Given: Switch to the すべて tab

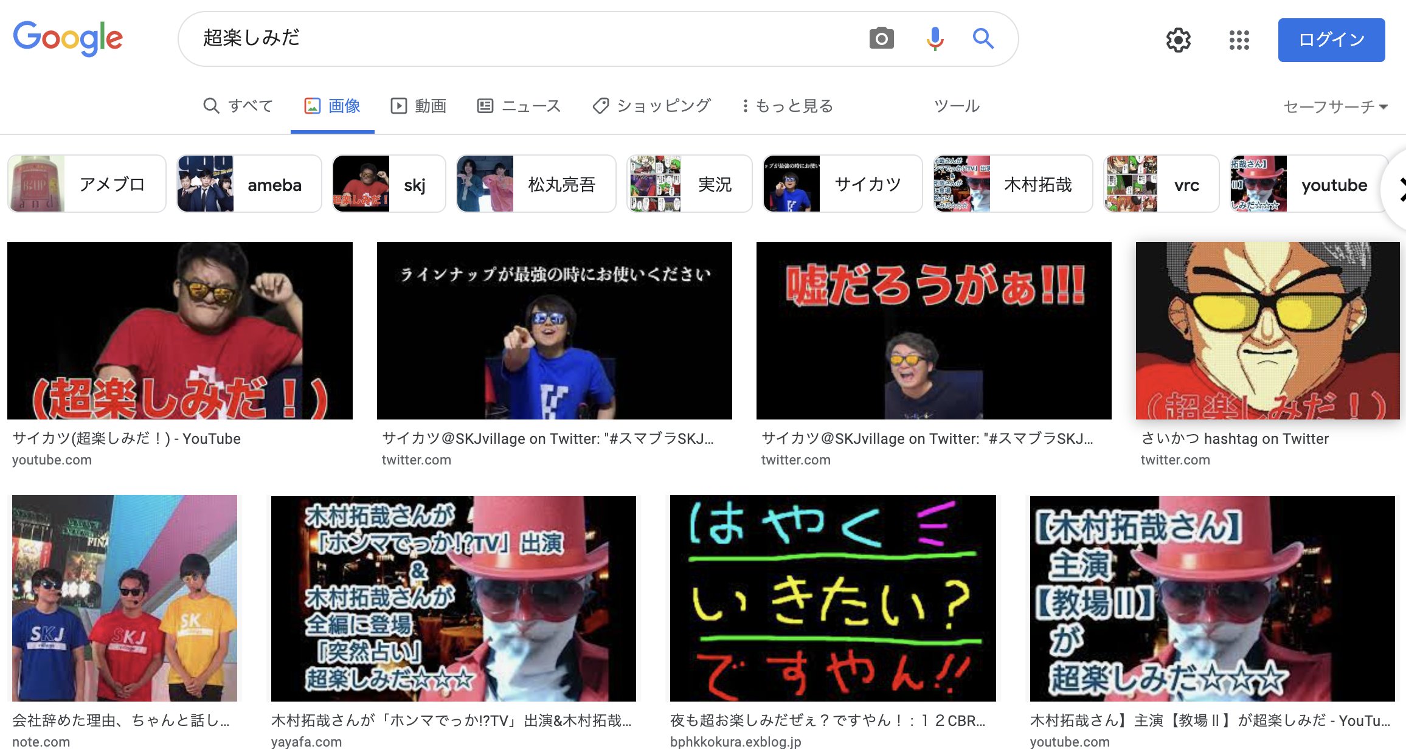Looking at the screenshot, I should pyautogui.click(x=238, y=106).
